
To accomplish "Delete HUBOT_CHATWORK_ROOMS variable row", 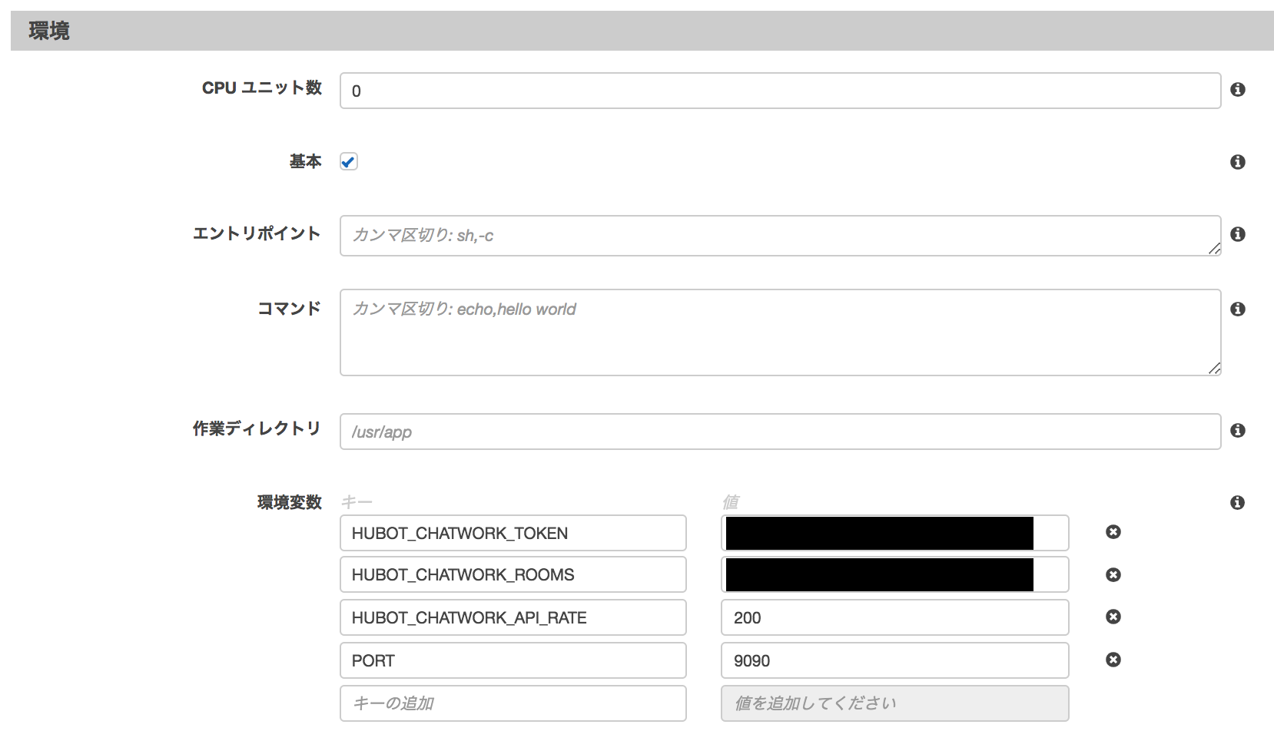I will pyautogui.click(x=1113, y=575).
